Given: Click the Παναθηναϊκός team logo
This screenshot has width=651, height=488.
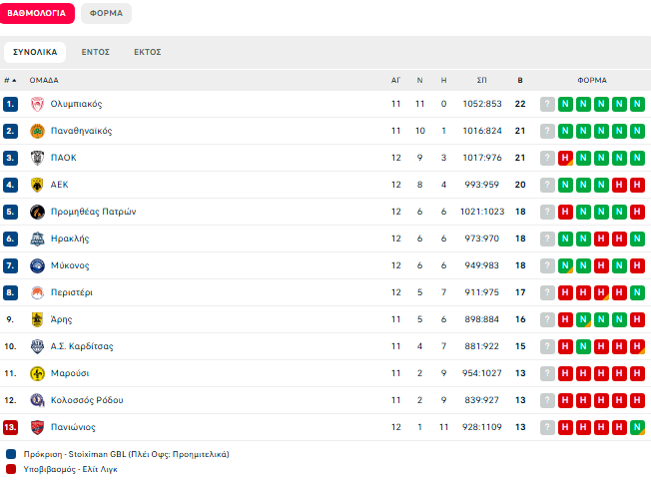Looking at the screenshot, I should tap(37, 131).
